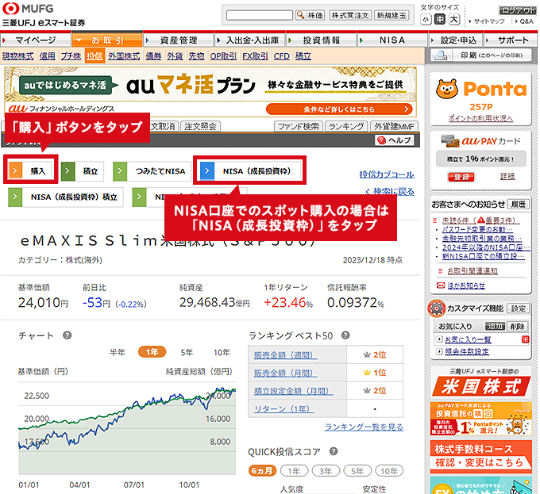Screen dimensions: 540x494
Task: Click the NISA（成長投資枠）積立 button
Action: tap(66, 197)
